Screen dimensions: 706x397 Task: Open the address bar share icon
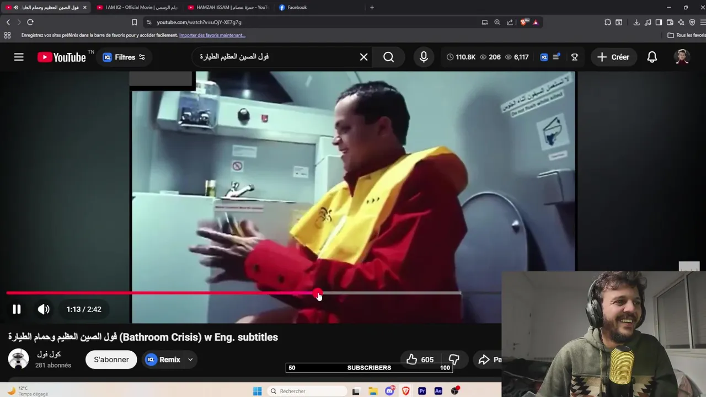click(510, 22)
